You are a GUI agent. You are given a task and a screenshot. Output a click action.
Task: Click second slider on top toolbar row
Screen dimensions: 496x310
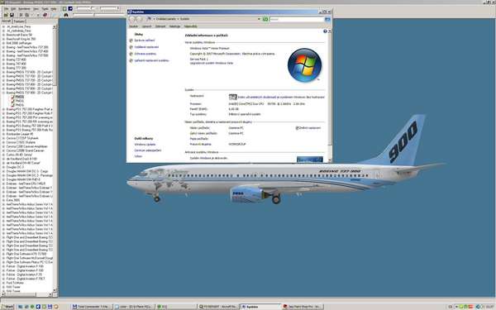tap(108, 8)
